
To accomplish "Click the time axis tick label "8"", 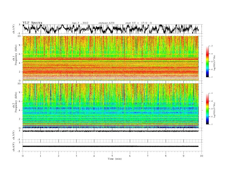I will (166, 156).
